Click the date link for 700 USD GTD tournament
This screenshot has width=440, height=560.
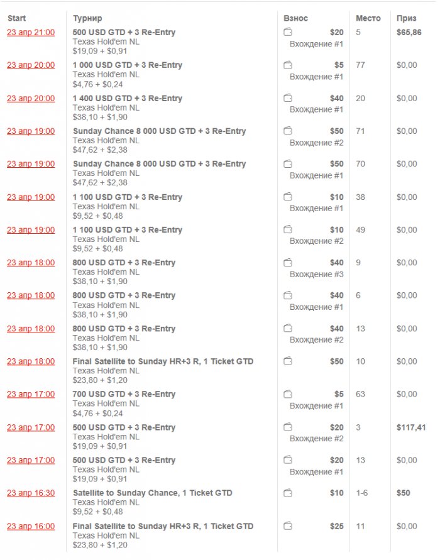pyautogui.click(x=31, y=394)
